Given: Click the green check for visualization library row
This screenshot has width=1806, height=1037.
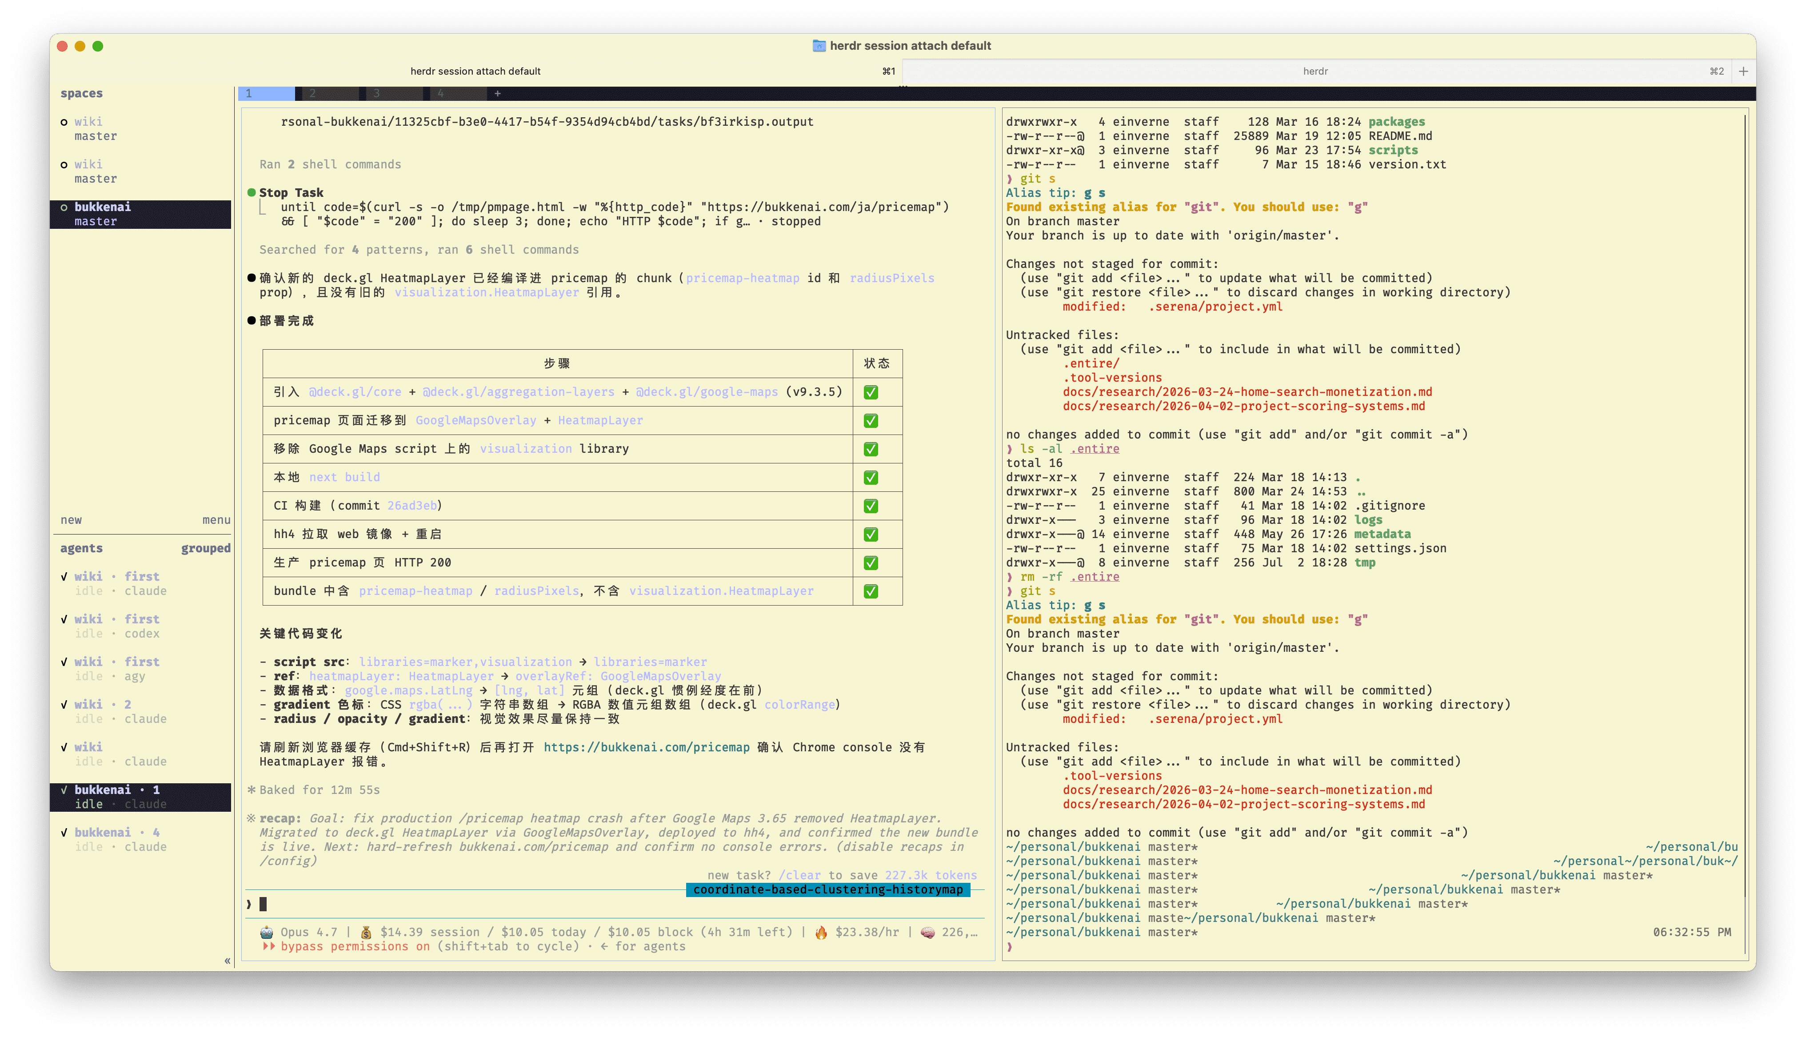Looking at the screenshot, I should [x=870, y=450].
